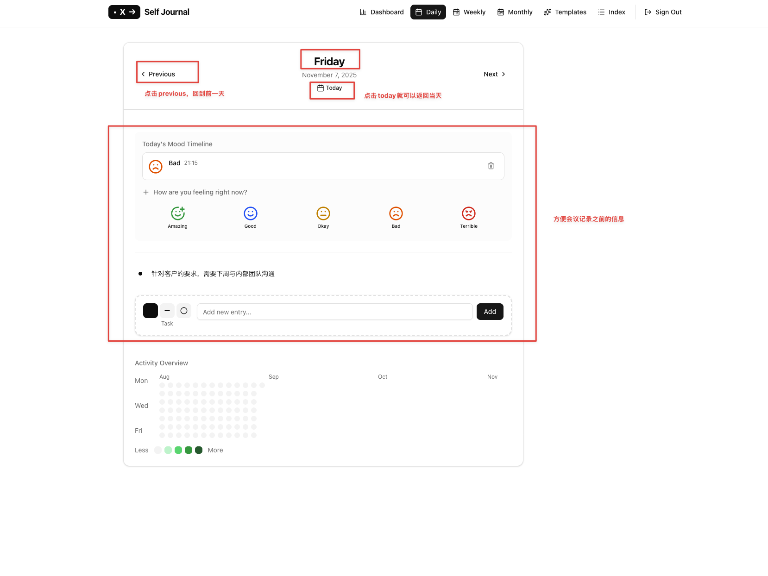Click the plus icon beside feeling prompt

coord(146,192)
